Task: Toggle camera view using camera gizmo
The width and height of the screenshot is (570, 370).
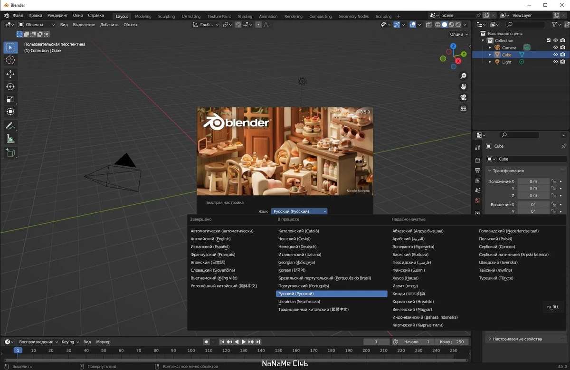Action: pyautogui.click(x=464, y=97)
